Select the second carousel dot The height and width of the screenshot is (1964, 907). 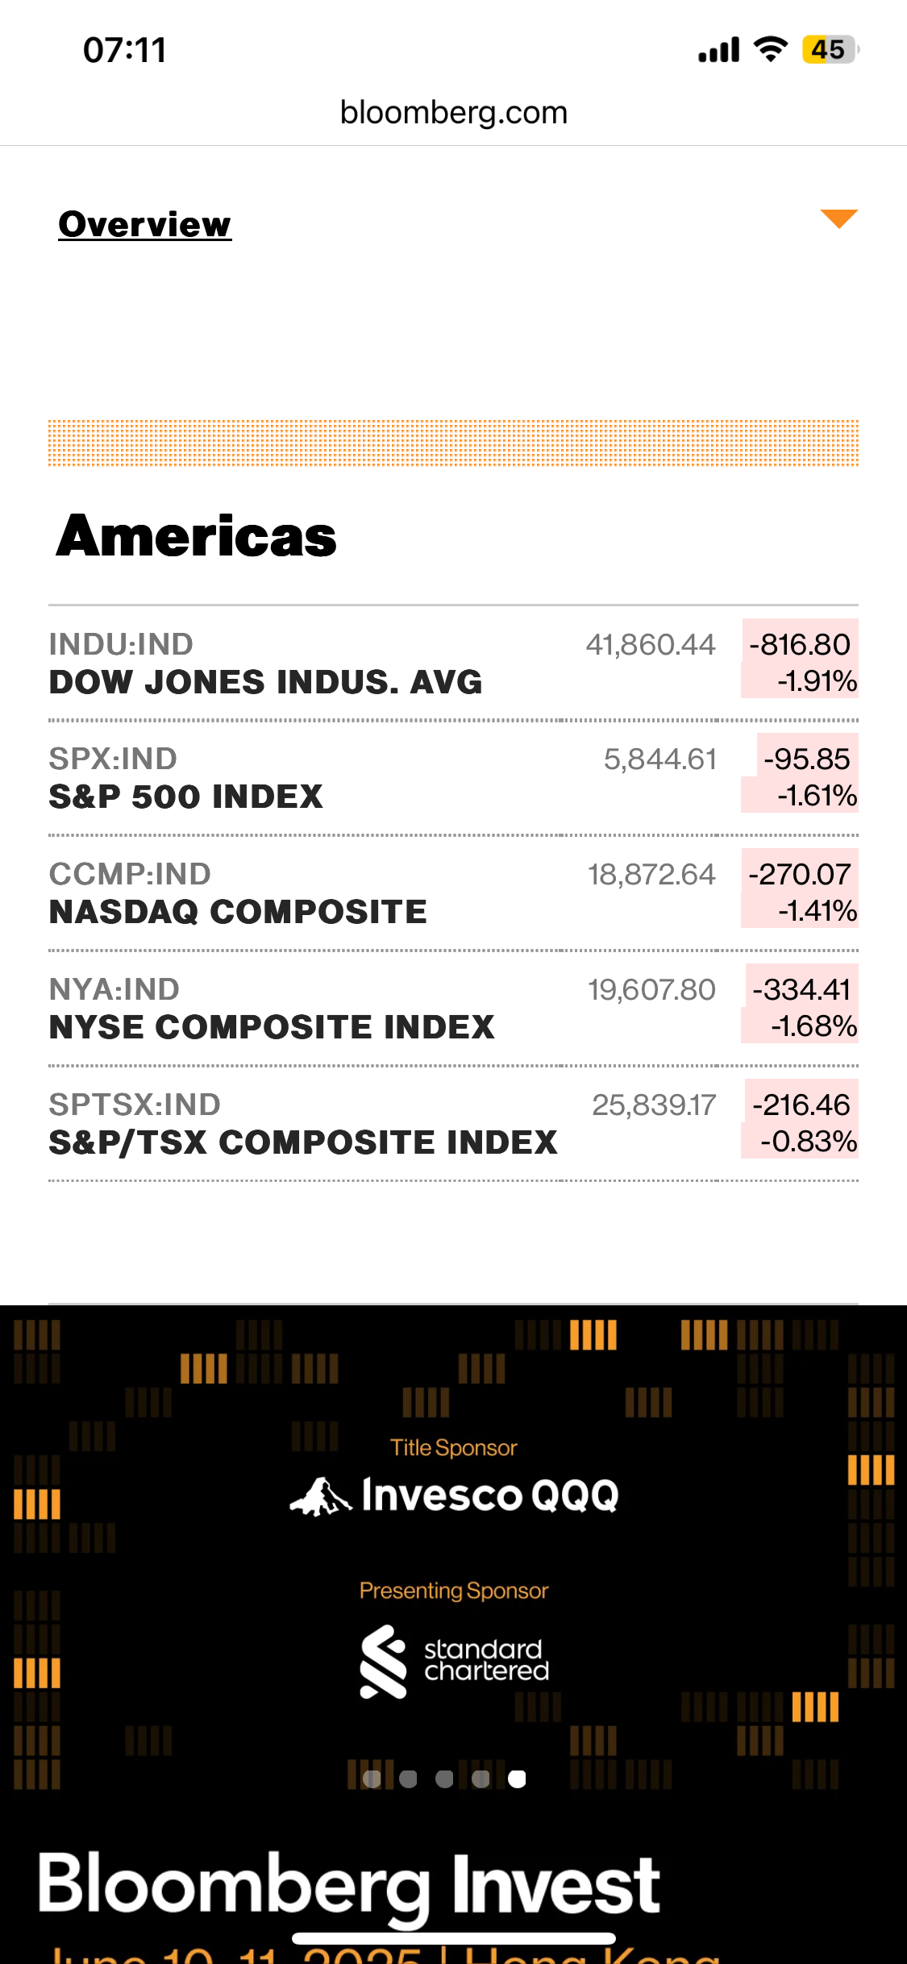[409, 1779]
